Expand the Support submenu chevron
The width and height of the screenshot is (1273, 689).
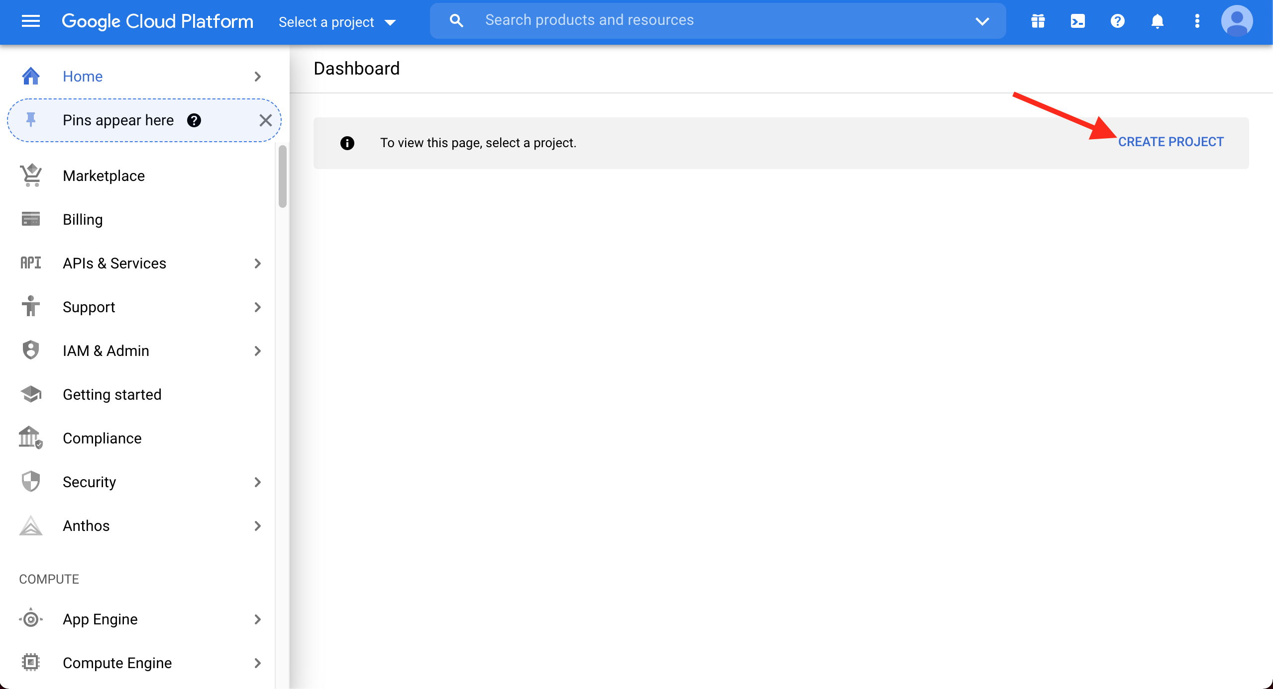(257, 307)
